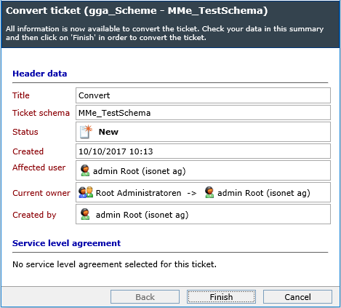Click the Header data section heading

(40, 74)
